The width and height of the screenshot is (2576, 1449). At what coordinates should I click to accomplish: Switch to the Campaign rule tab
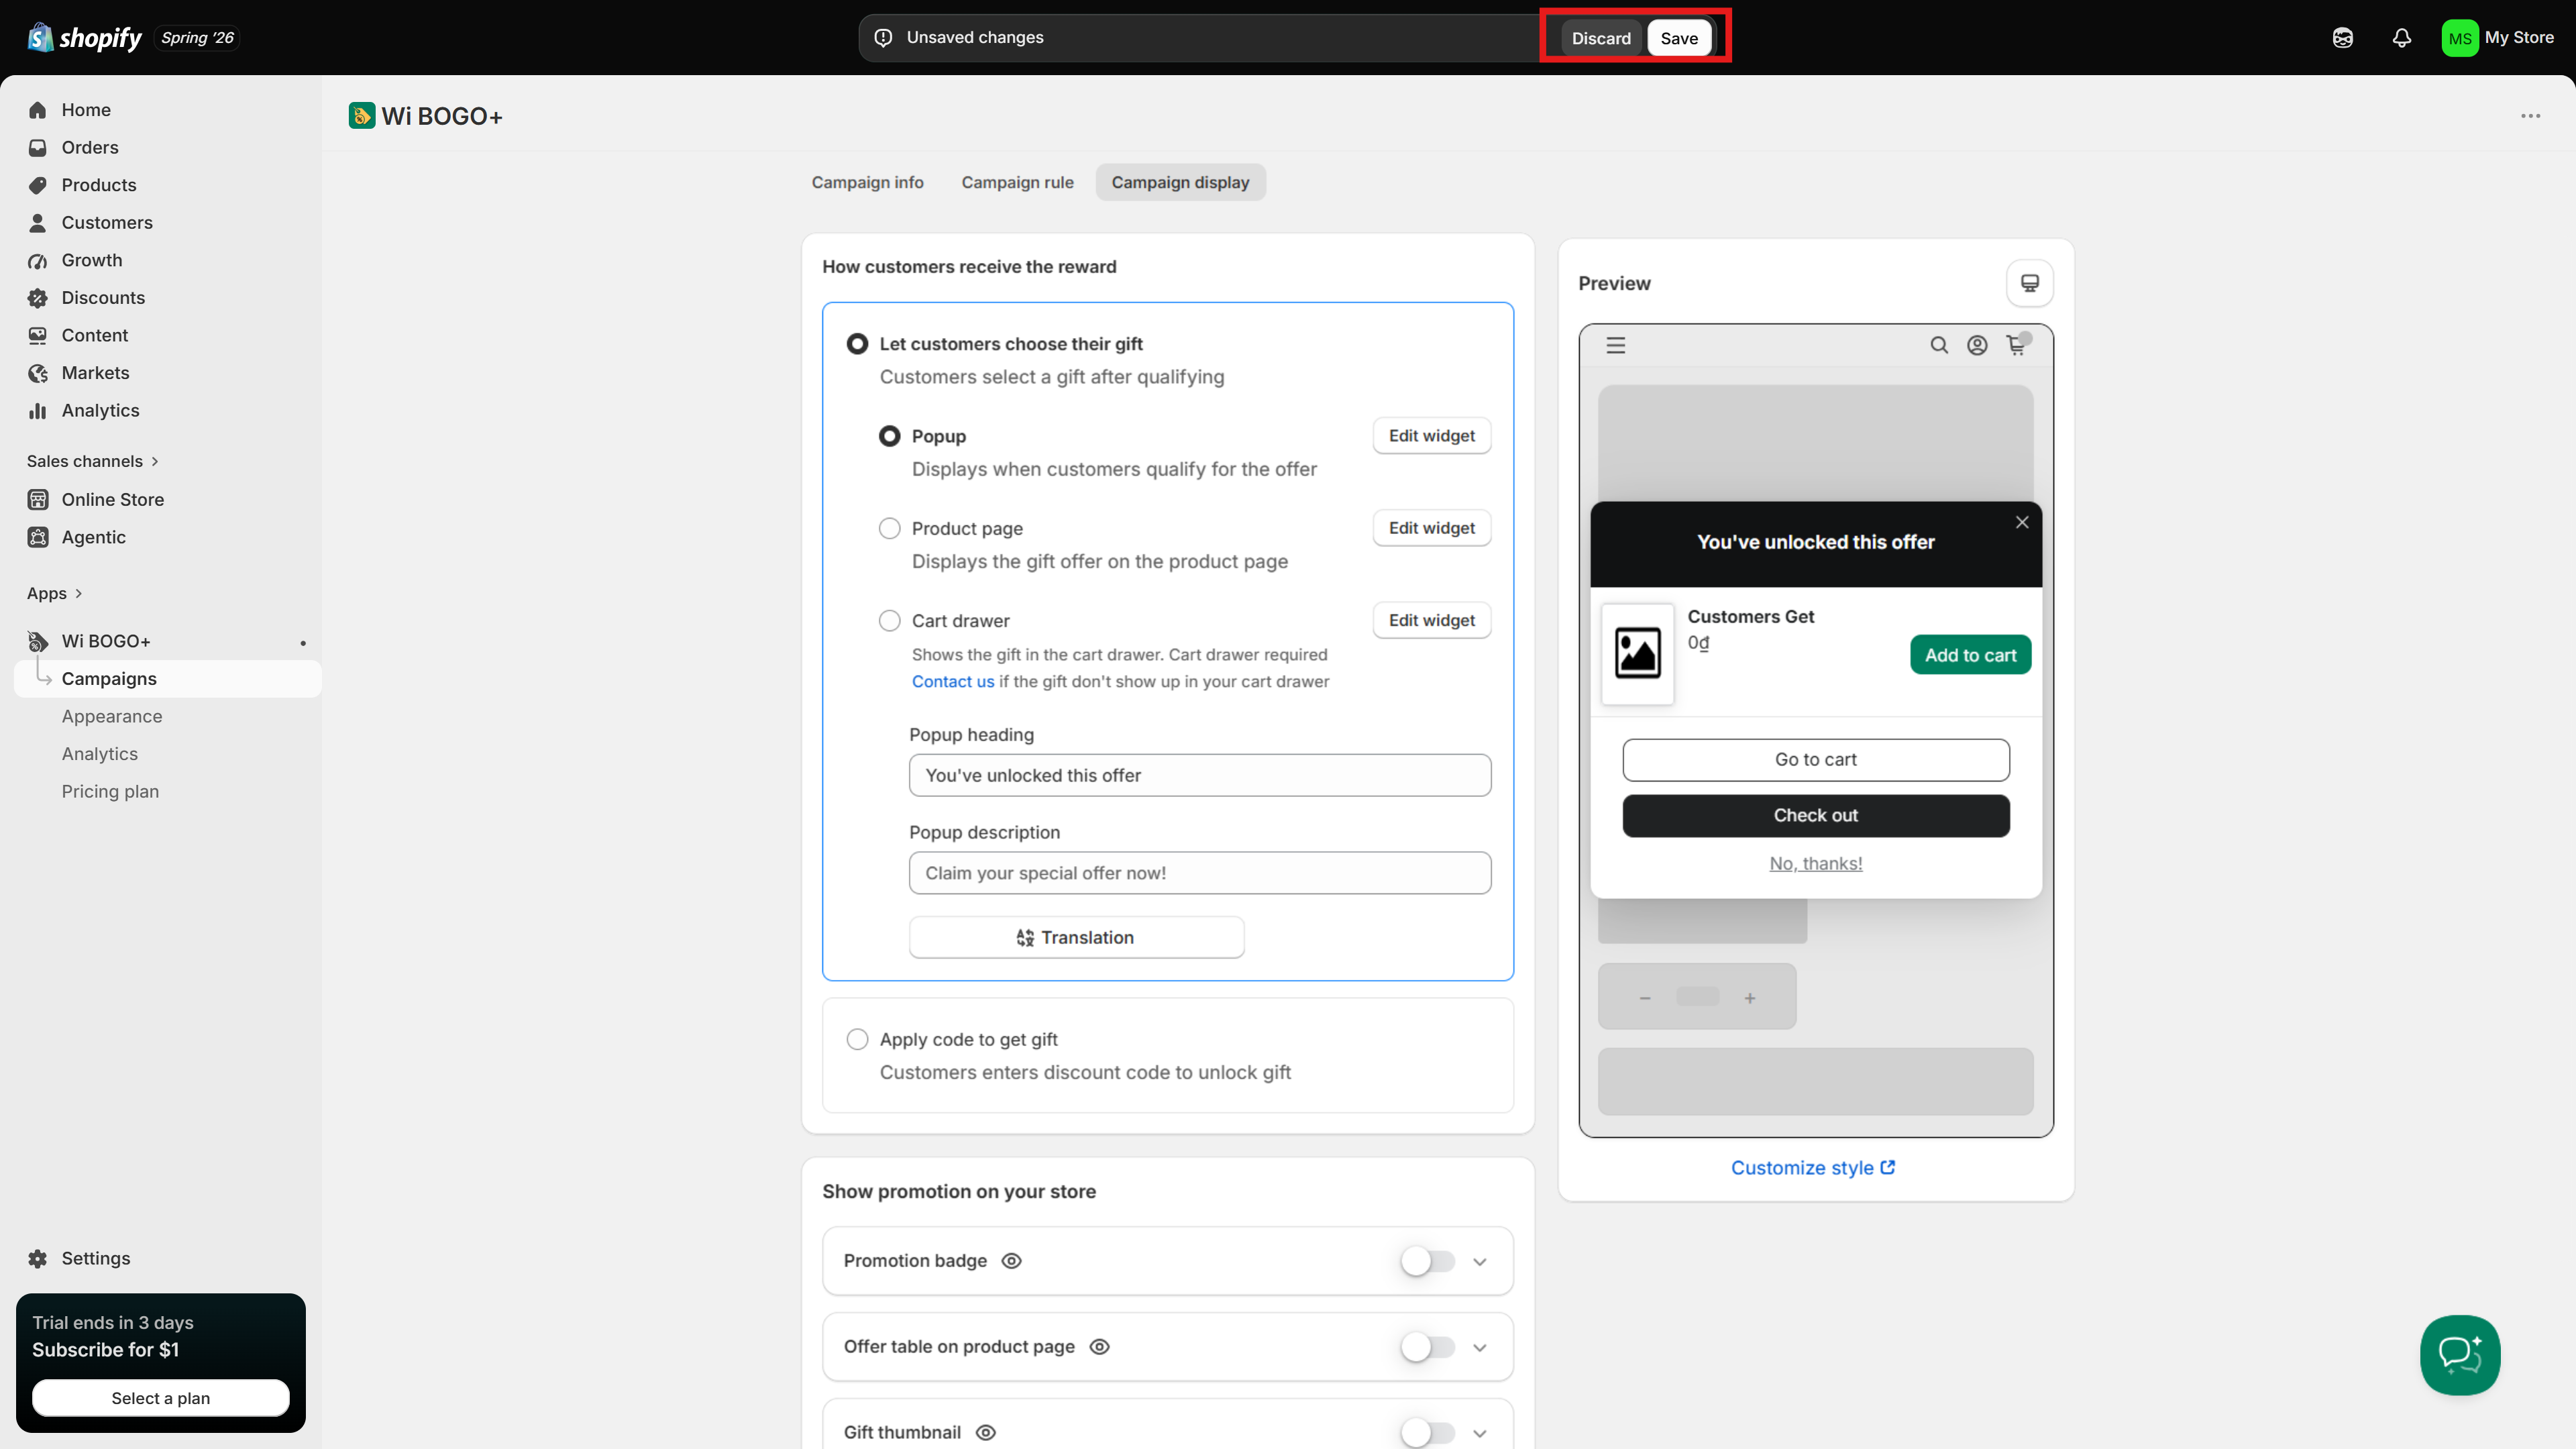click(x=1017, y=182)
